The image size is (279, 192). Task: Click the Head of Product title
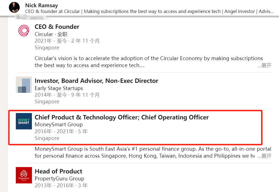pyautogui.click(x=58, y=171)
